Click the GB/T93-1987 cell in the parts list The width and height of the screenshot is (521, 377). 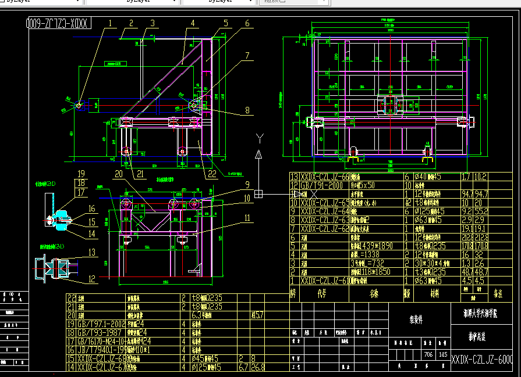(x=100, y=333)
